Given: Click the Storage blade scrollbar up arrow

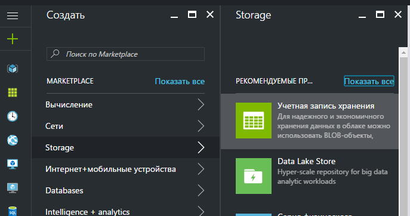Looking at the screenshot, I should click(403, 53).
